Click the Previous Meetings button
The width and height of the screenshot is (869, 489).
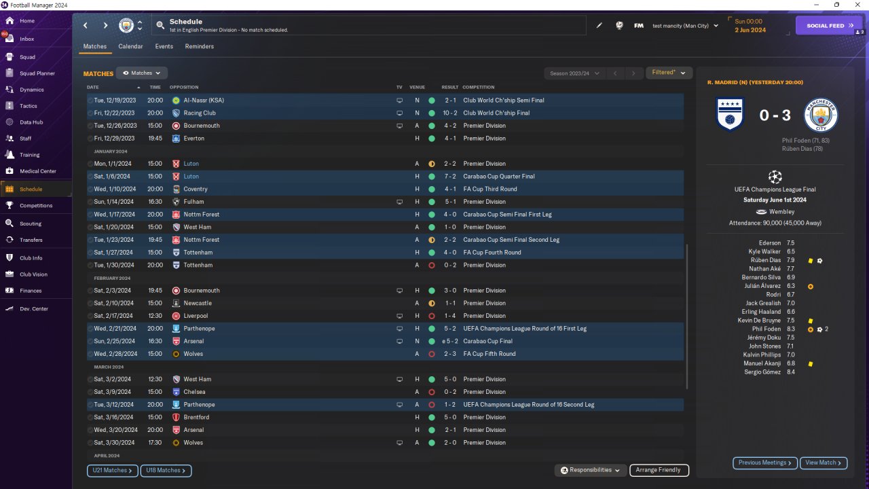click(765, 463)
